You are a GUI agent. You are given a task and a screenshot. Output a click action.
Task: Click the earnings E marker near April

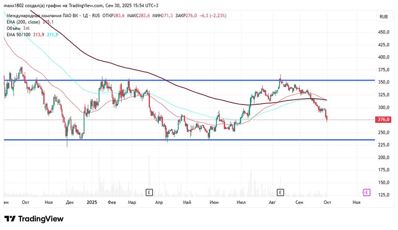tap(149, 193)
